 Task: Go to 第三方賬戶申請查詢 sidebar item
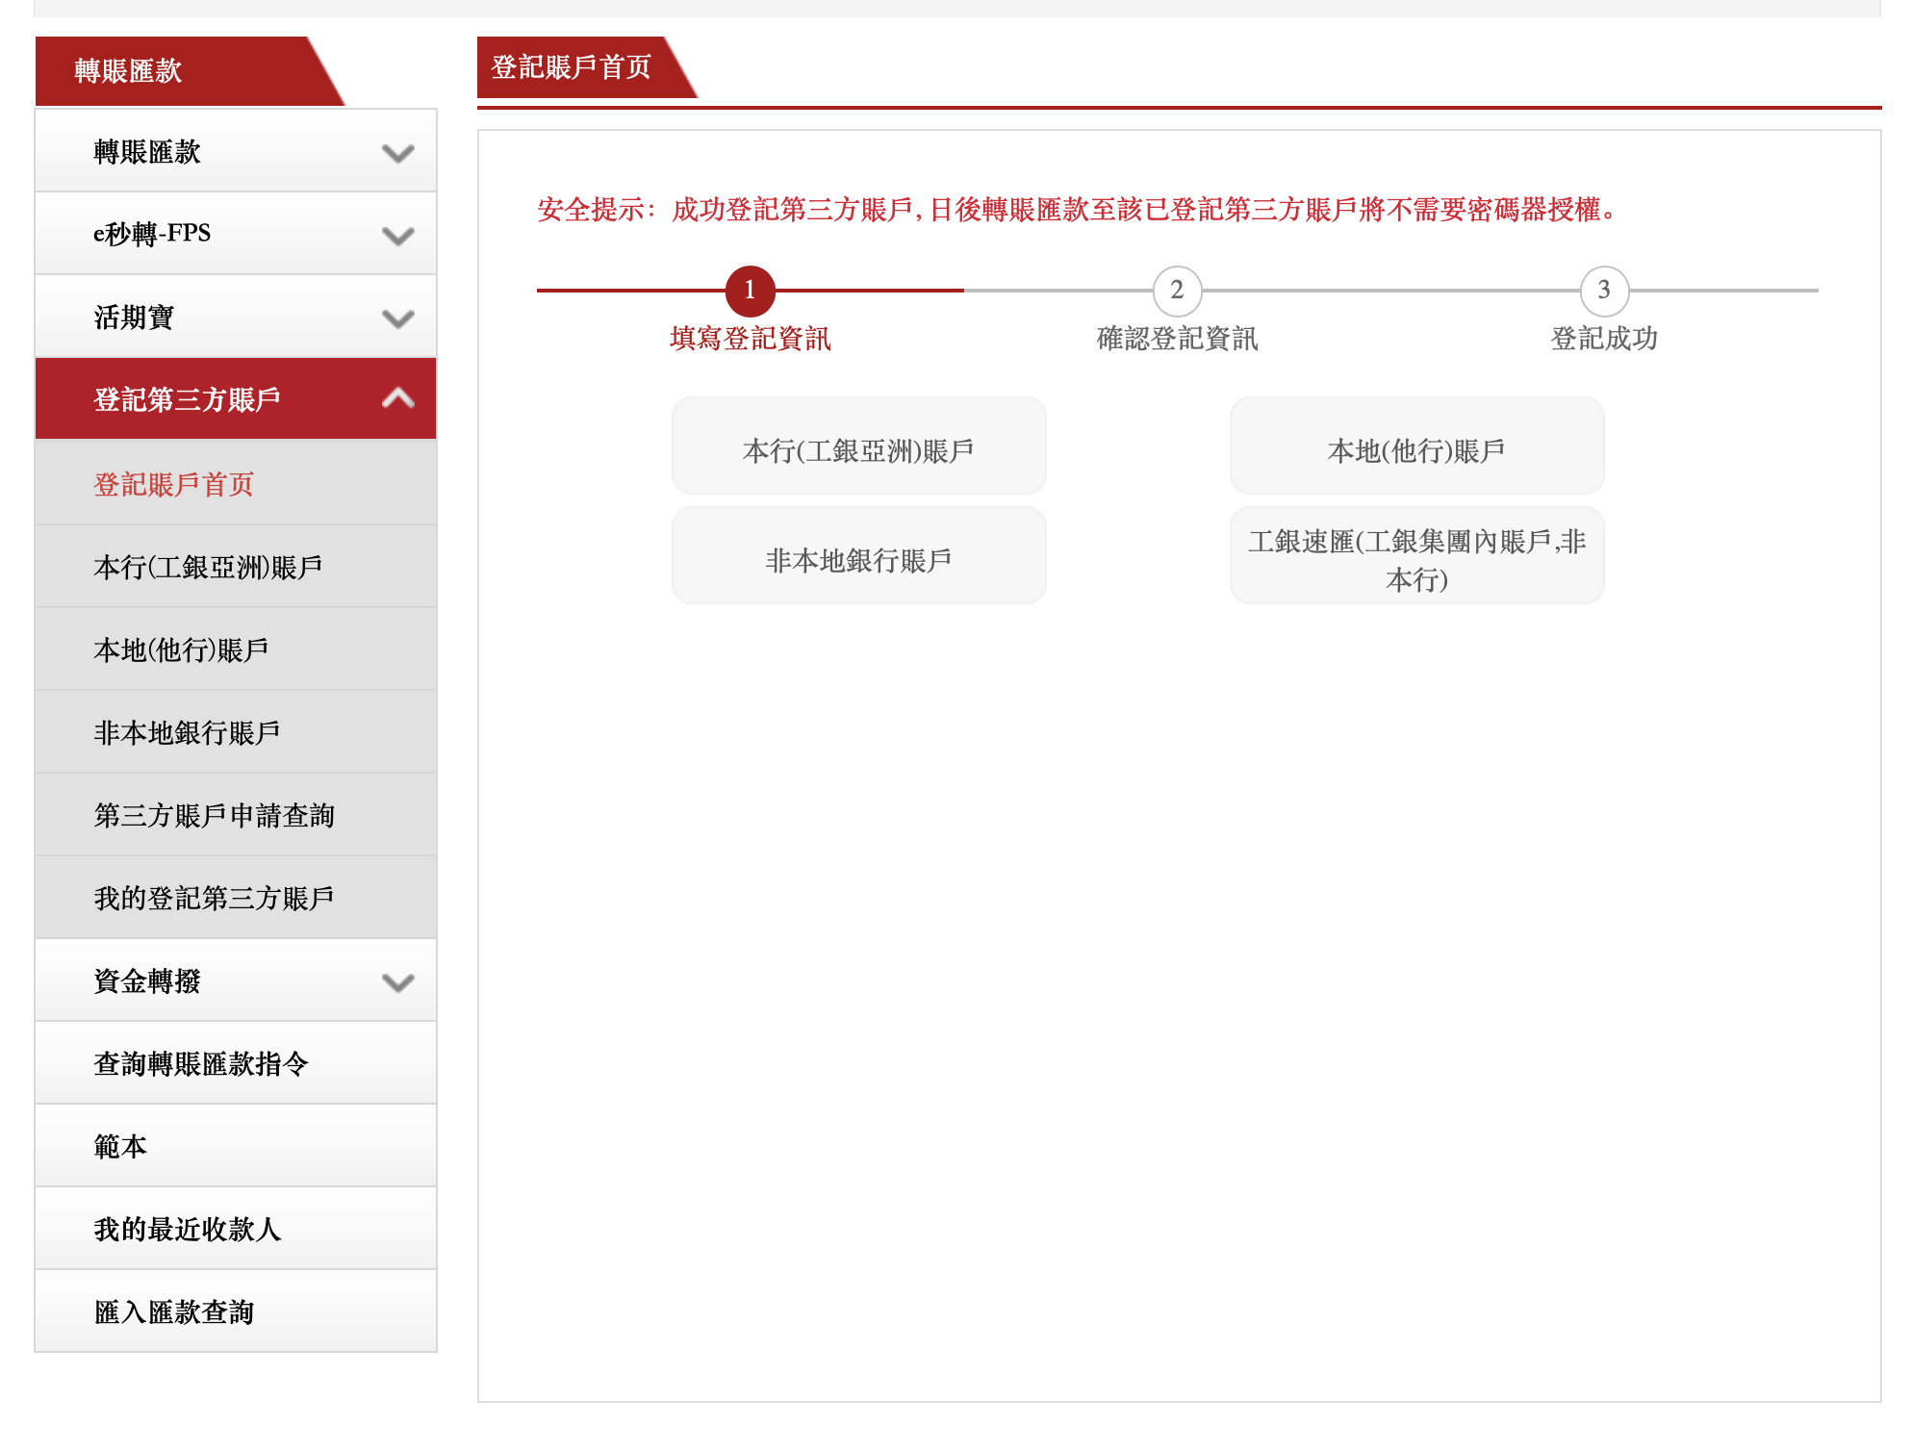(214, 815)
